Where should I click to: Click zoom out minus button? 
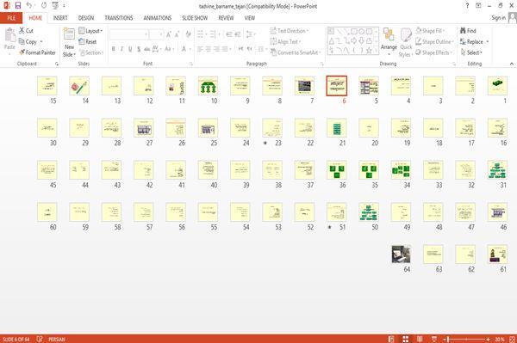[444, 339]
